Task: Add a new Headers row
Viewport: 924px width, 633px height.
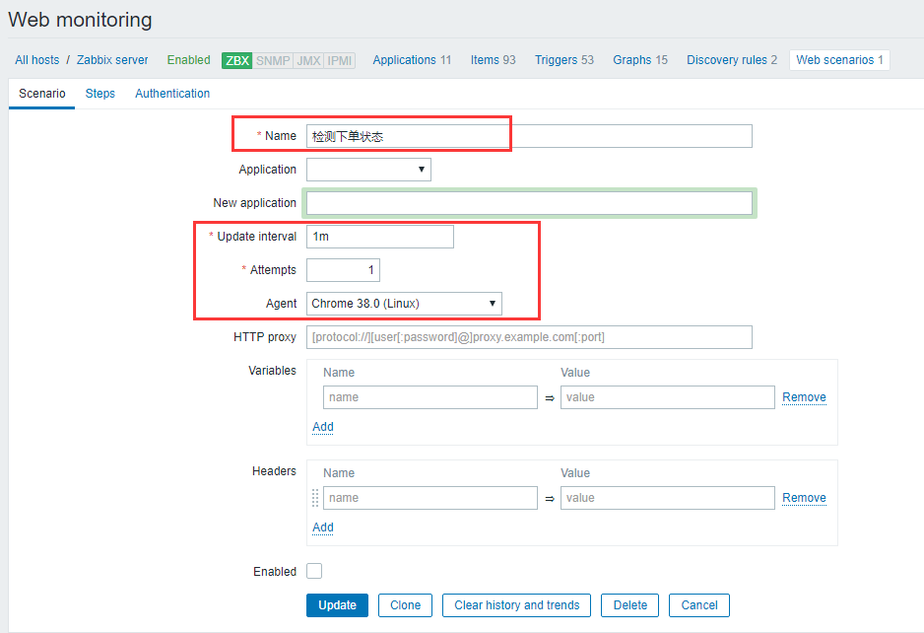Action: (x=323, y=527)
